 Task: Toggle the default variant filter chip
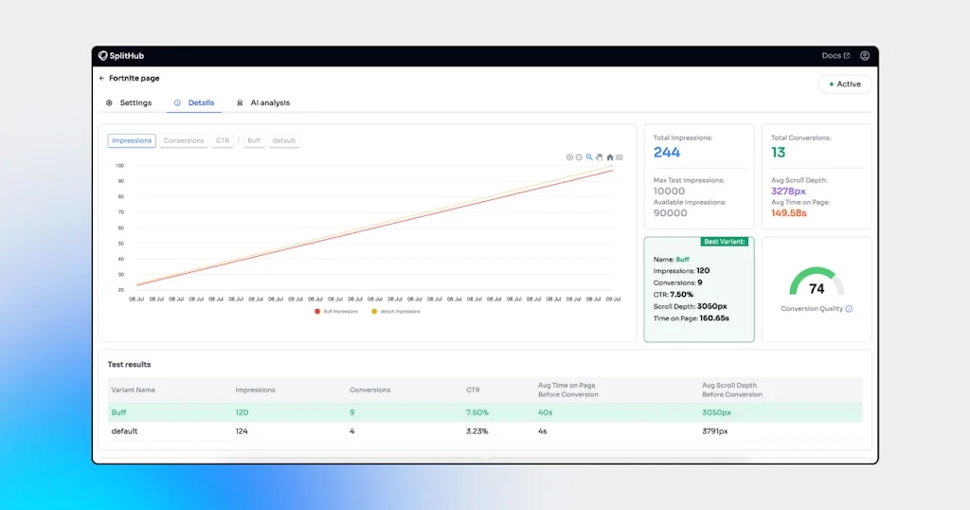coord(283,140)
